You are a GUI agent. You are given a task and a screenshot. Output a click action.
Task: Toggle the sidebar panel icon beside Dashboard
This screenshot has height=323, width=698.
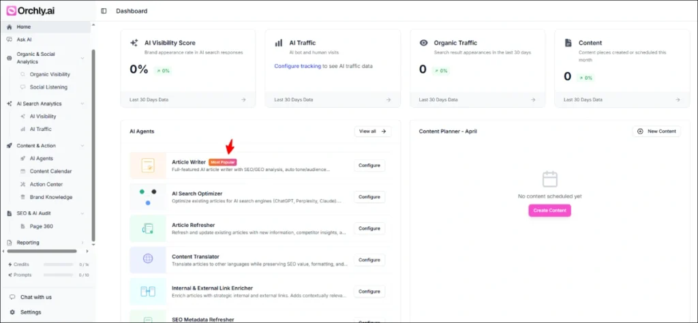[104, 11]
